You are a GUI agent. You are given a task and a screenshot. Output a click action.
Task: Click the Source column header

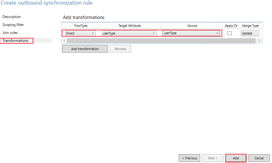(192, 26)
